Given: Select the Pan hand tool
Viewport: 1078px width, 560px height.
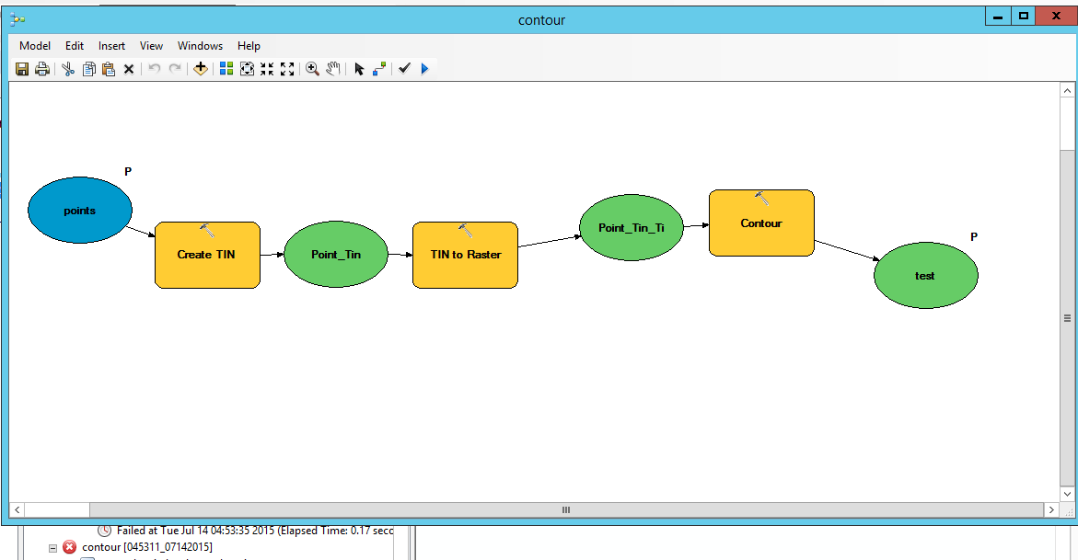Looking at the screenshot, I should tap(332, 69).
